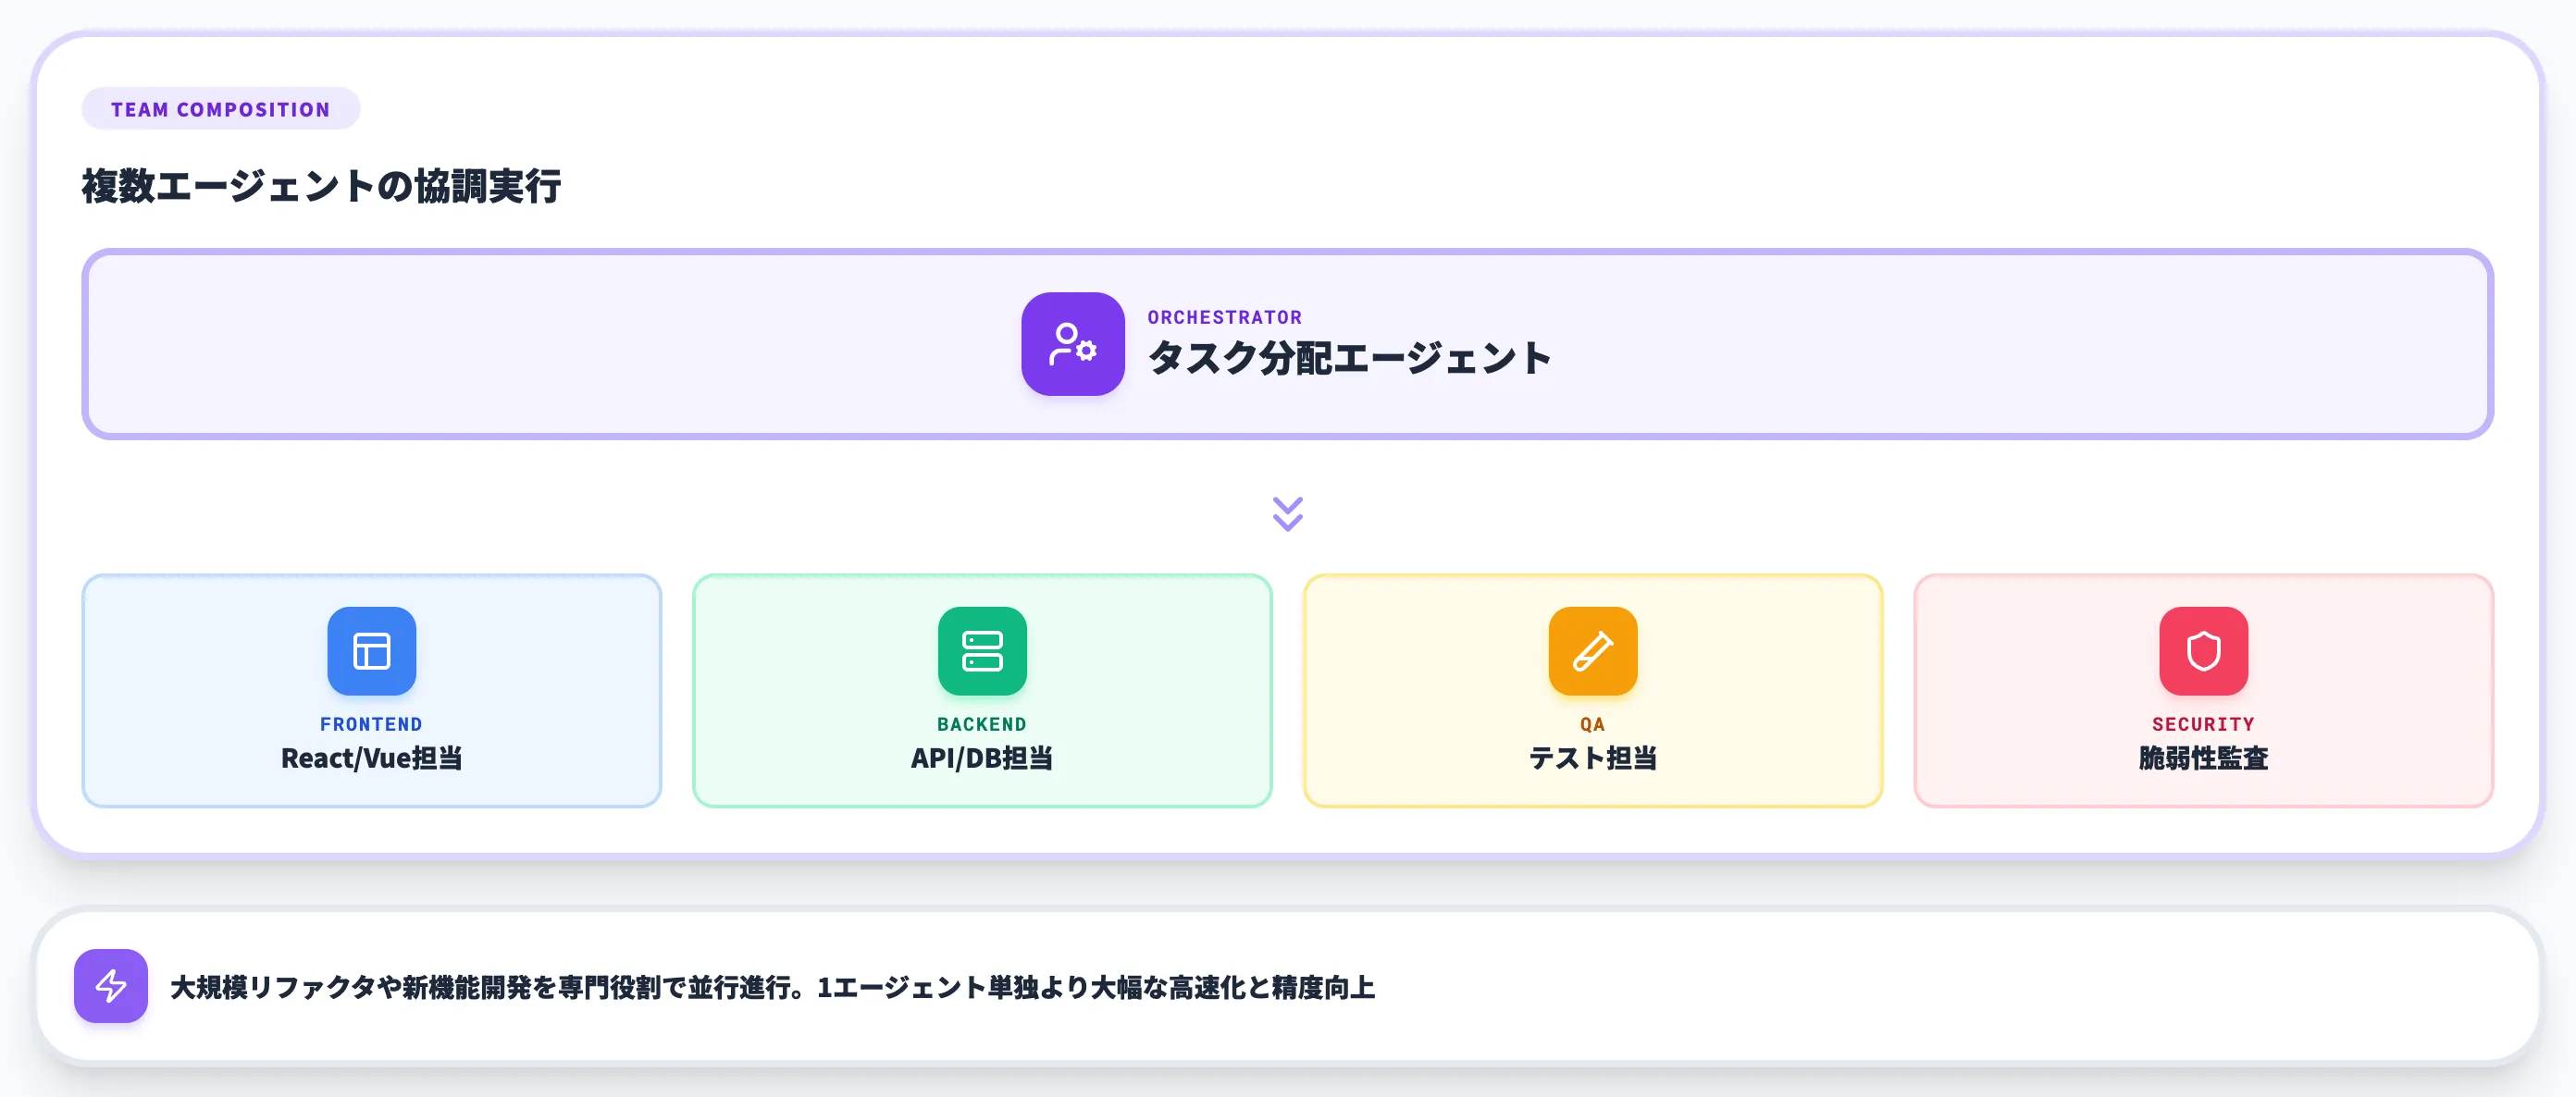Image resolution: width=2576 pixels, height=1097 pixels.
Task: Click the QA label text
Action: point(1592,723)
